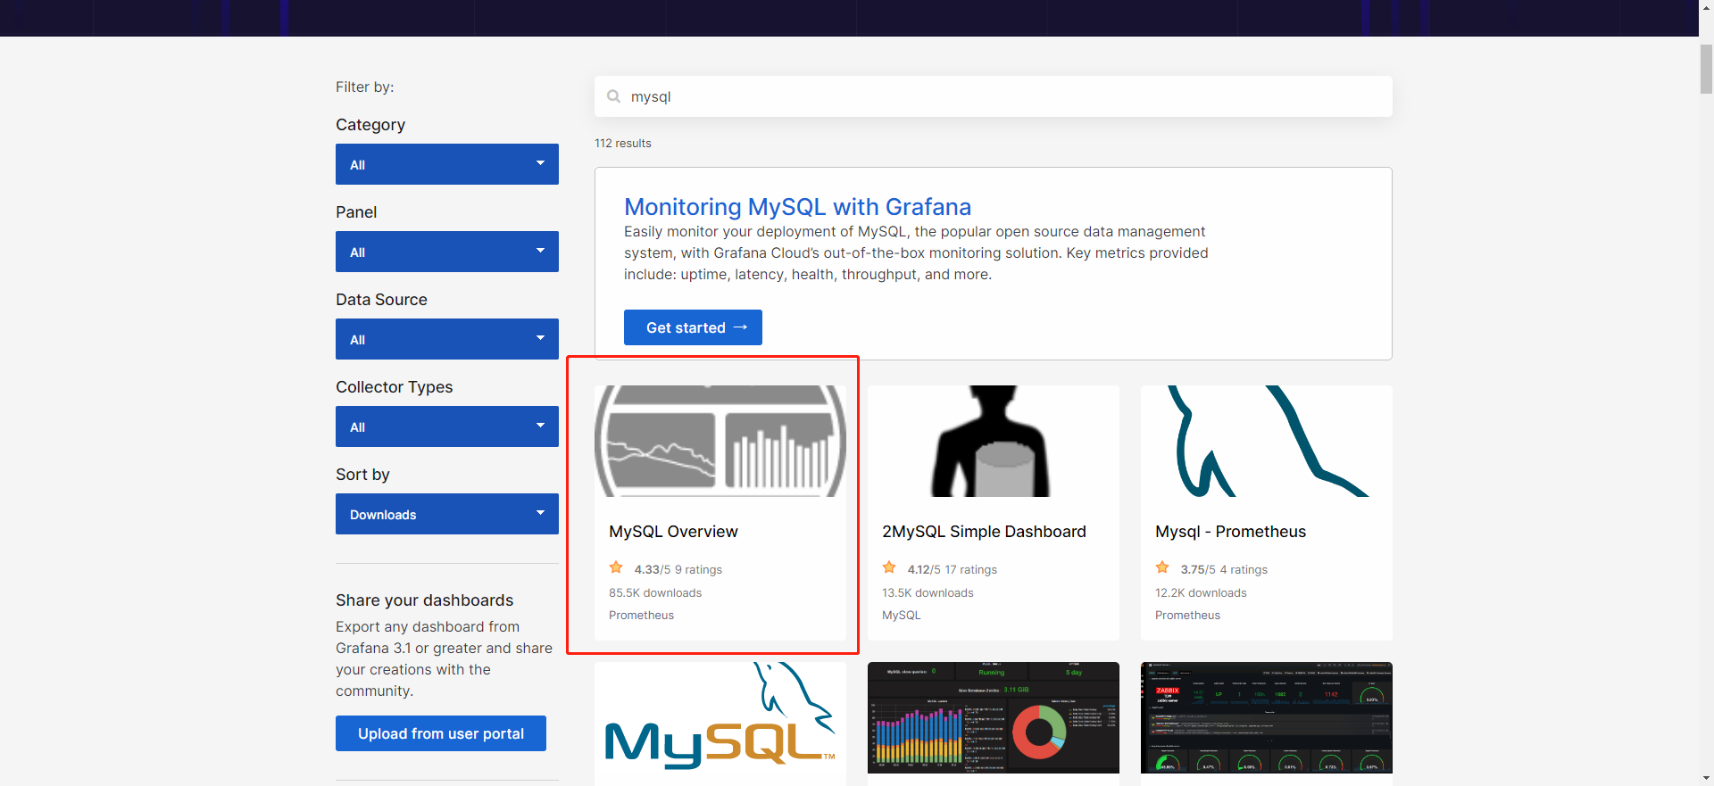Open the MySQL Overview dashboard thumbnail
Image resolution: width=1714 pixels, height=786 pixels.
720,441
